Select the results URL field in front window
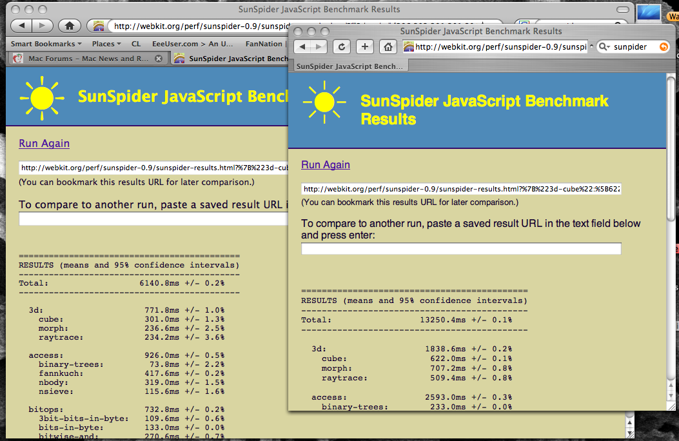Viewport: 679px width, 441px height. pyautogui.click(x=461, y=189)
